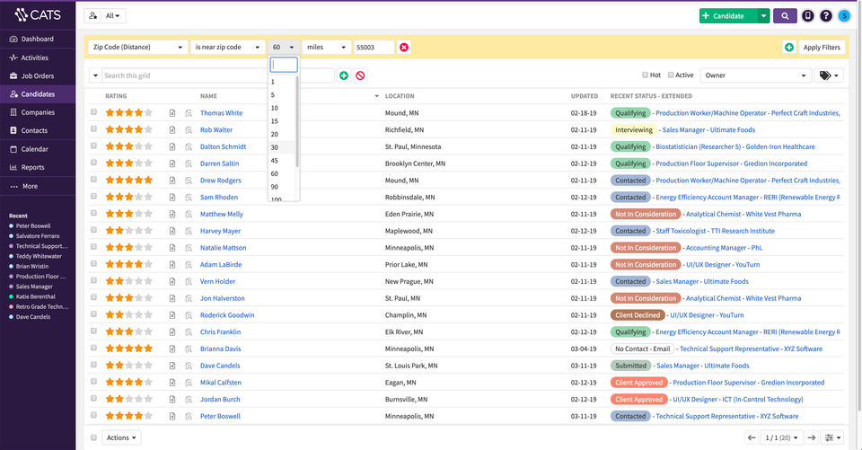Screen dimensions: 862x450
Task: Click the Search this grid field
Action: [215, 75]
